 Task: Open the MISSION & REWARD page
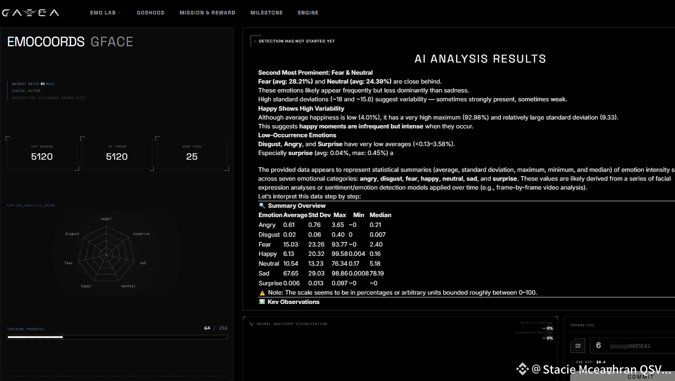pos(208,13)
